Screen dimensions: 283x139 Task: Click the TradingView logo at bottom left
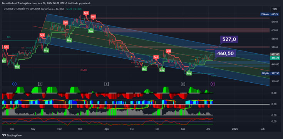(12, 136)
